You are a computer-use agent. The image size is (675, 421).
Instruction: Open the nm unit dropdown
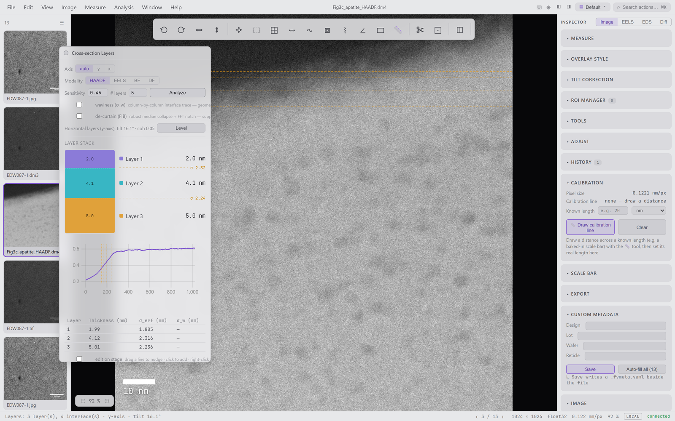click(x=649, y=210)
